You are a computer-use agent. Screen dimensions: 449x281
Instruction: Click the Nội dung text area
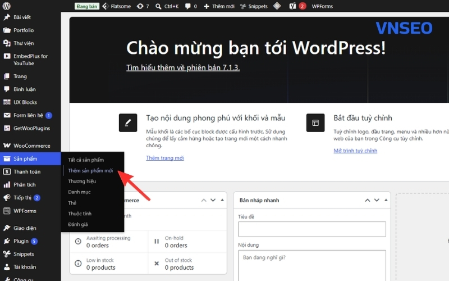[x=312, y=265]
